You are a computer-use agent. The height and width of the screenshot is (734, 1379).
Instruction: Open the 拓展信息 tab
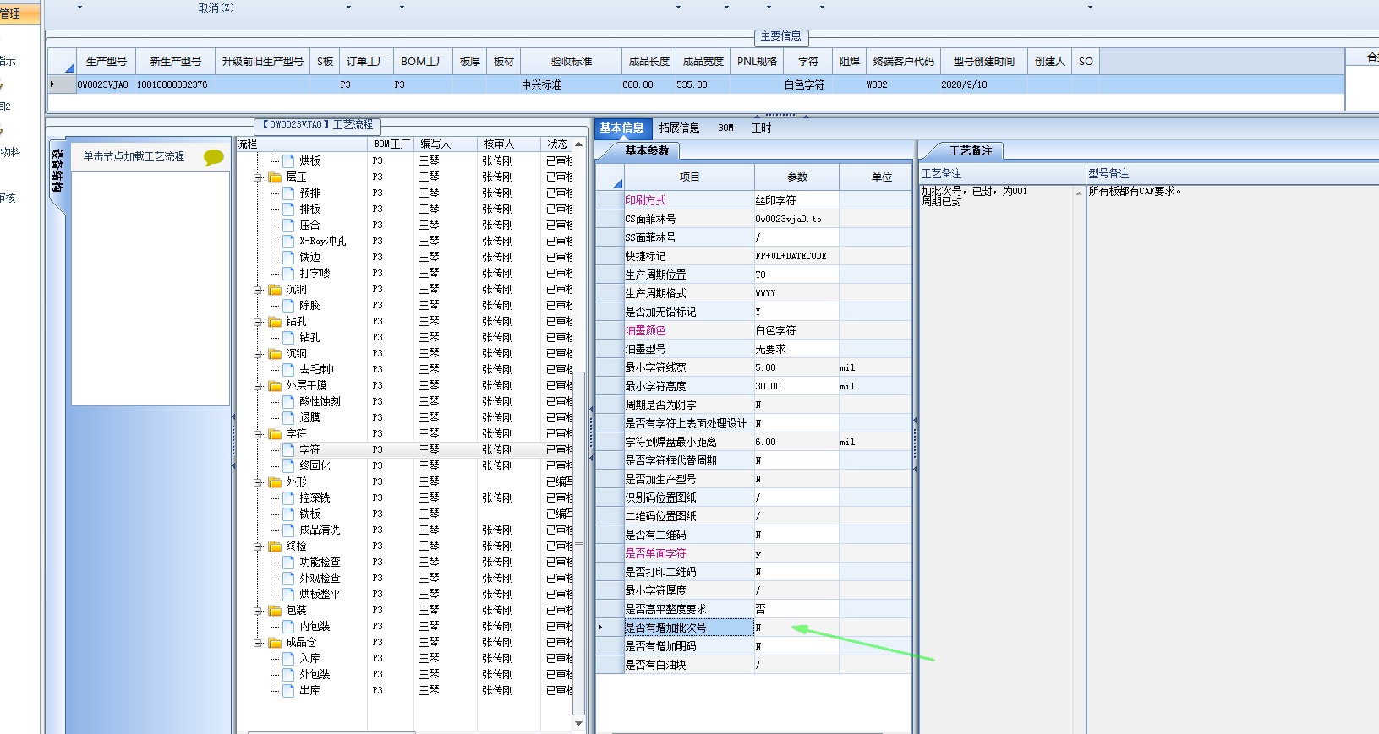[x=680, y=128]
